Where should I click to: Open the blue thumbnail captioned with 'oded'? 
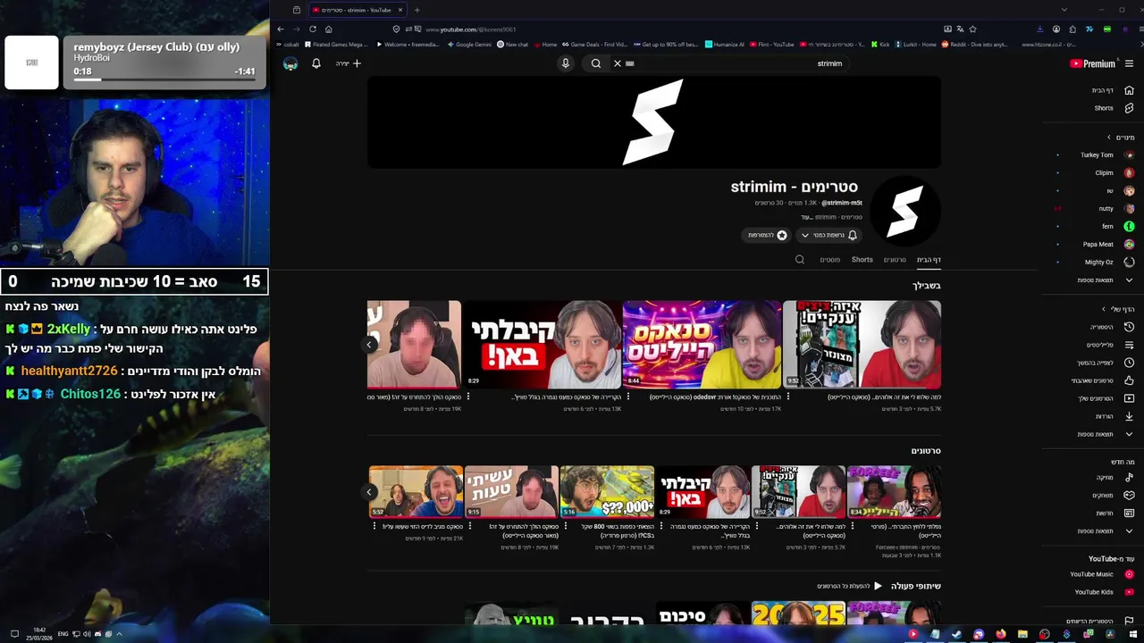(x=702, y=344)
